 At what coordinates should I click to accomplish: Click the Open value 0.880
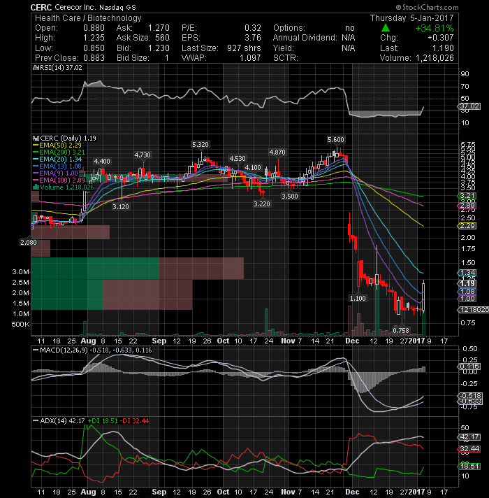(94, 28)
